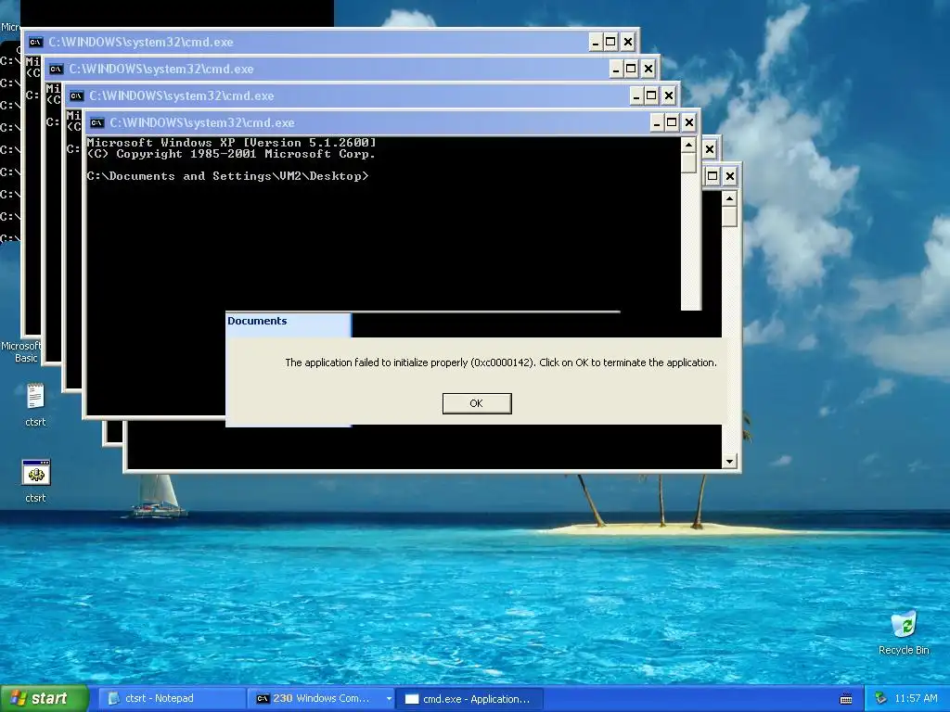Select cmd.exe - Application Error taskbar button
The width and height of the screenshot is (950, 712).
(x=469, y=699)
